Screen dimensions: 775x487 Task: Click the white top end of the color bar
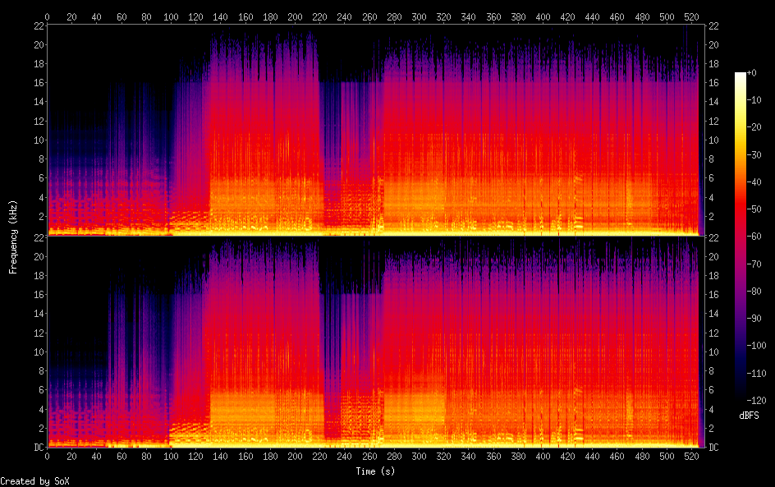(x=741, y=75)
